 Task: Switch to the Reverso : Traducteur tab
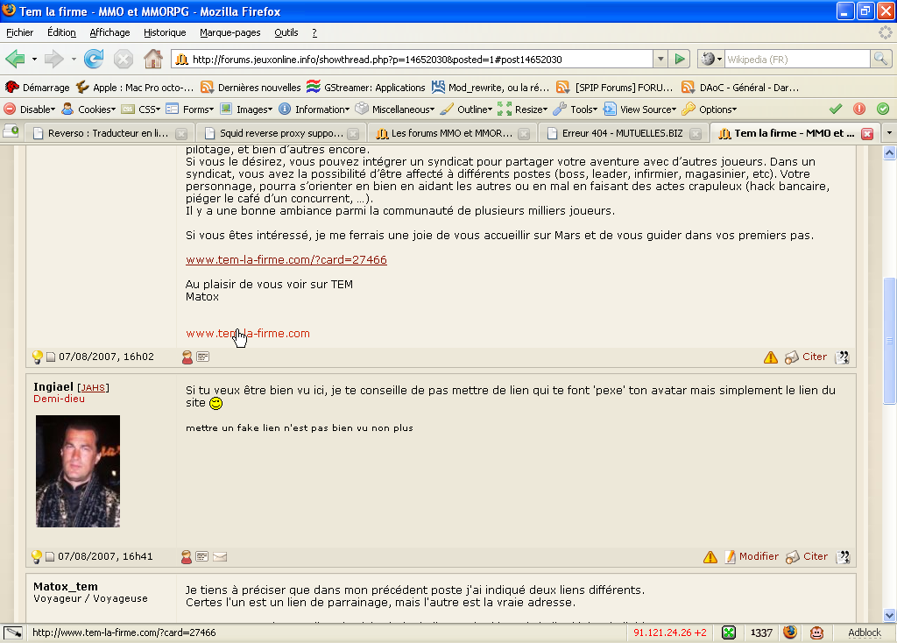(109, 133)
